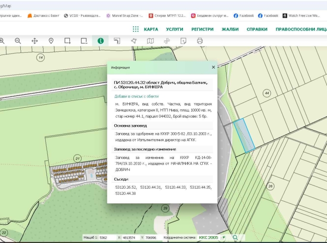Viewport: 327px width, 243px height.
Task: Open the РЕГИСТРИ menu
Action: point(202,29)
